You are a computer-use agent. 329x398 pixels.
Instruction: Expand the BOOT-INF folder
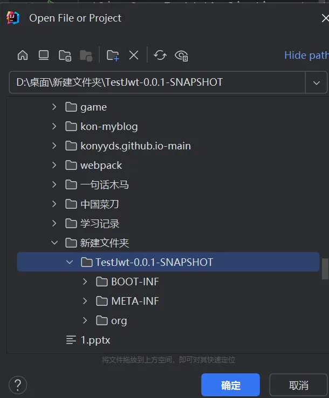coord(85,282)
